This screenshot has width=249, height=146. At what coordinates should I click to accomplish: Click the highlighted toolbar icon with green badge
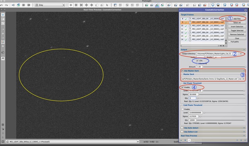(x=157, y=5)
